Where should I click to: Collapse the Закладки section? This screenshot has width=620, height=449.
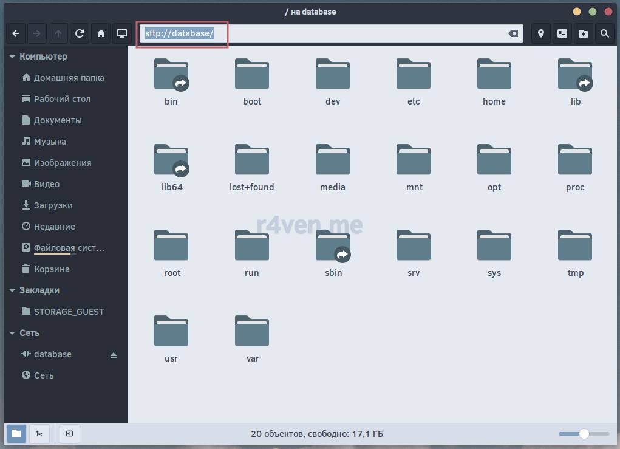[12, 290]
